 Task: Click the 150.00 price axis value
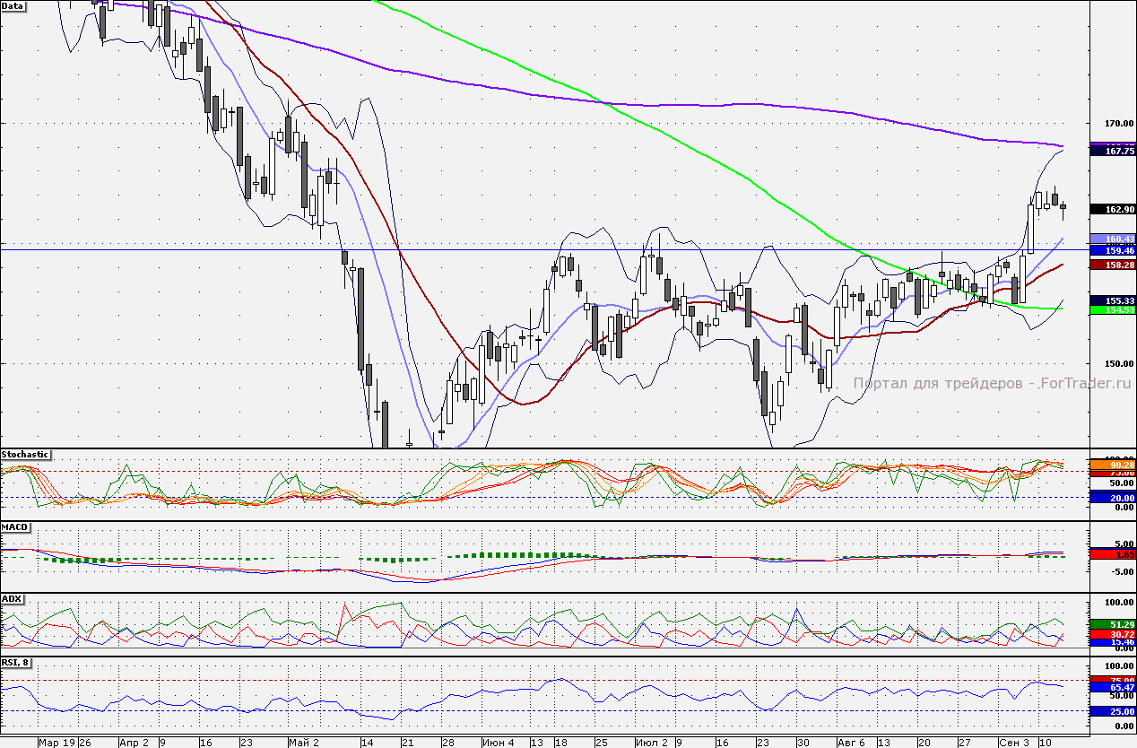pos(1120,364)
